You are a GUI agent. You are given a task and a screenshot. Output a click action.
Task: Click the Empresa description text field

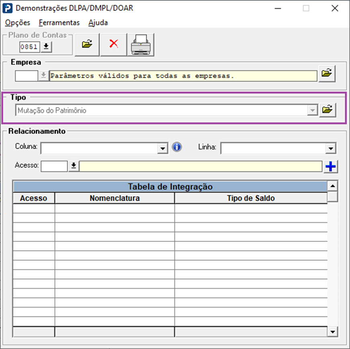(183, 76)
